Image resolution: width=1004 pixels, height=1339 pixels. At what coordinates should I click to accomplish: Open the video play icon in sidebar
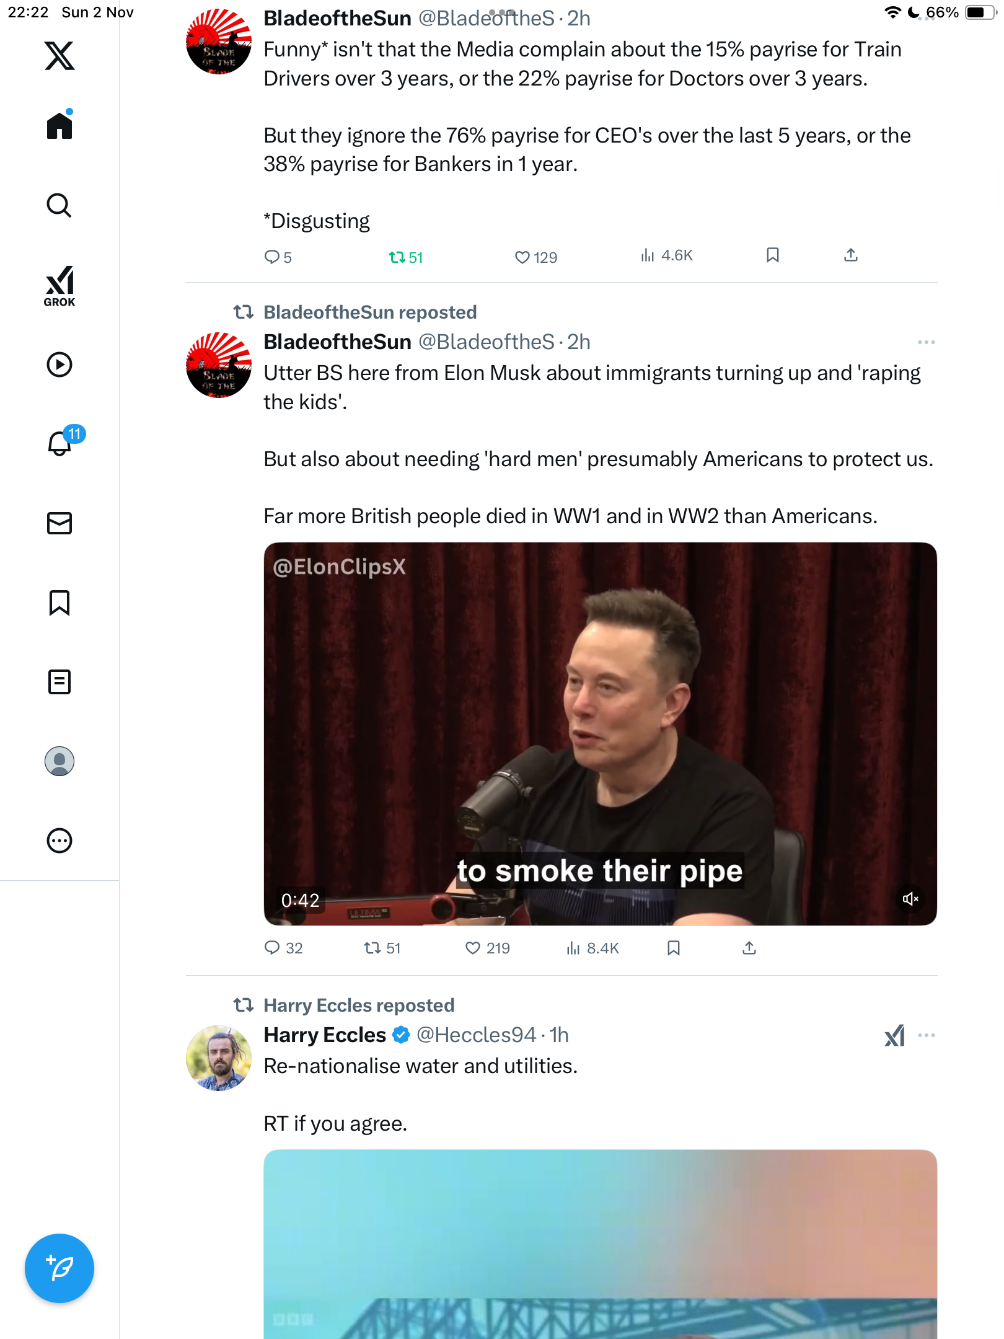[59, 365]
